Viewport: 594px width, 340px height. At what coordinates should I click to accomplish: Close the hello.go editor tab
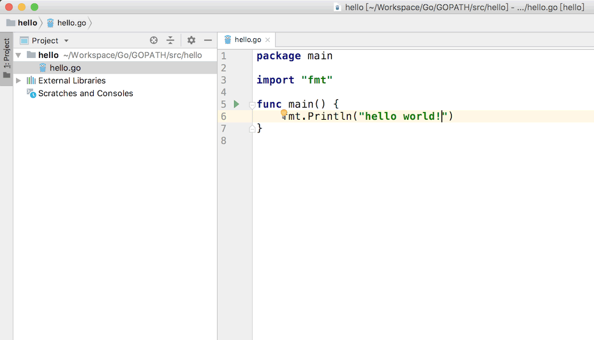268,39
